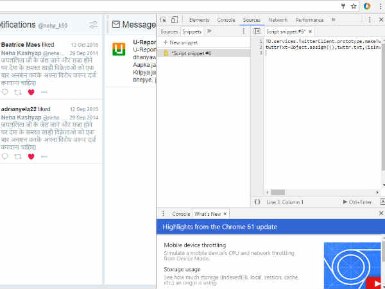Open the Elements tab in DevTools
The height and width of the screenshot is (289, 385).
[199, 20]
